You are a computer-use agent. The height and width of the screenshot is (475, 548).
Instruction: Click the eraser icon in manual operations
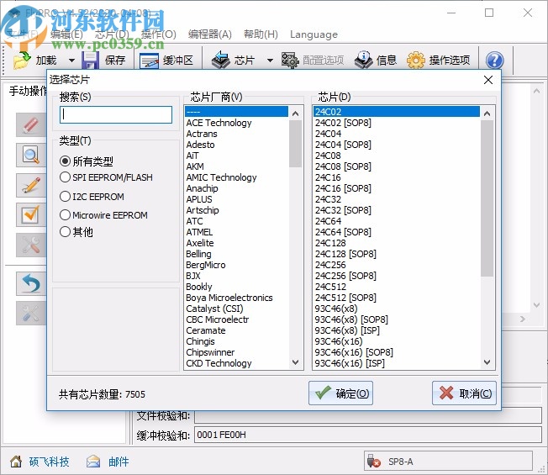coord(31,124)
